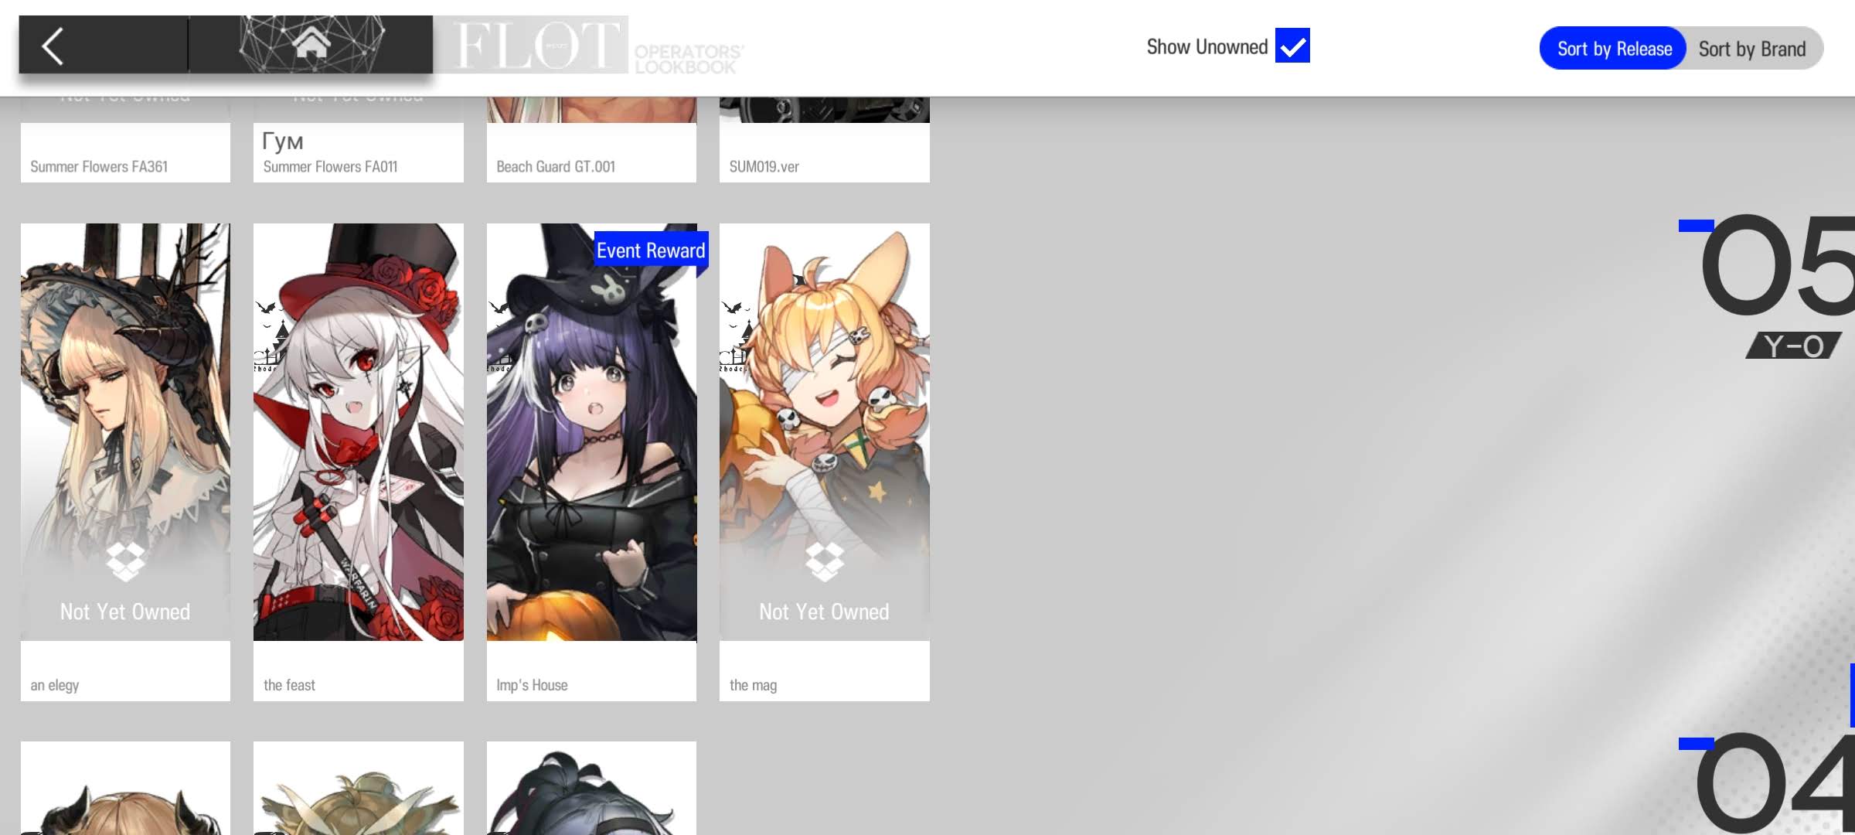Select Sort by Release option
This screenshot has width=1855, height=835.
click(x=1614, y=49)
